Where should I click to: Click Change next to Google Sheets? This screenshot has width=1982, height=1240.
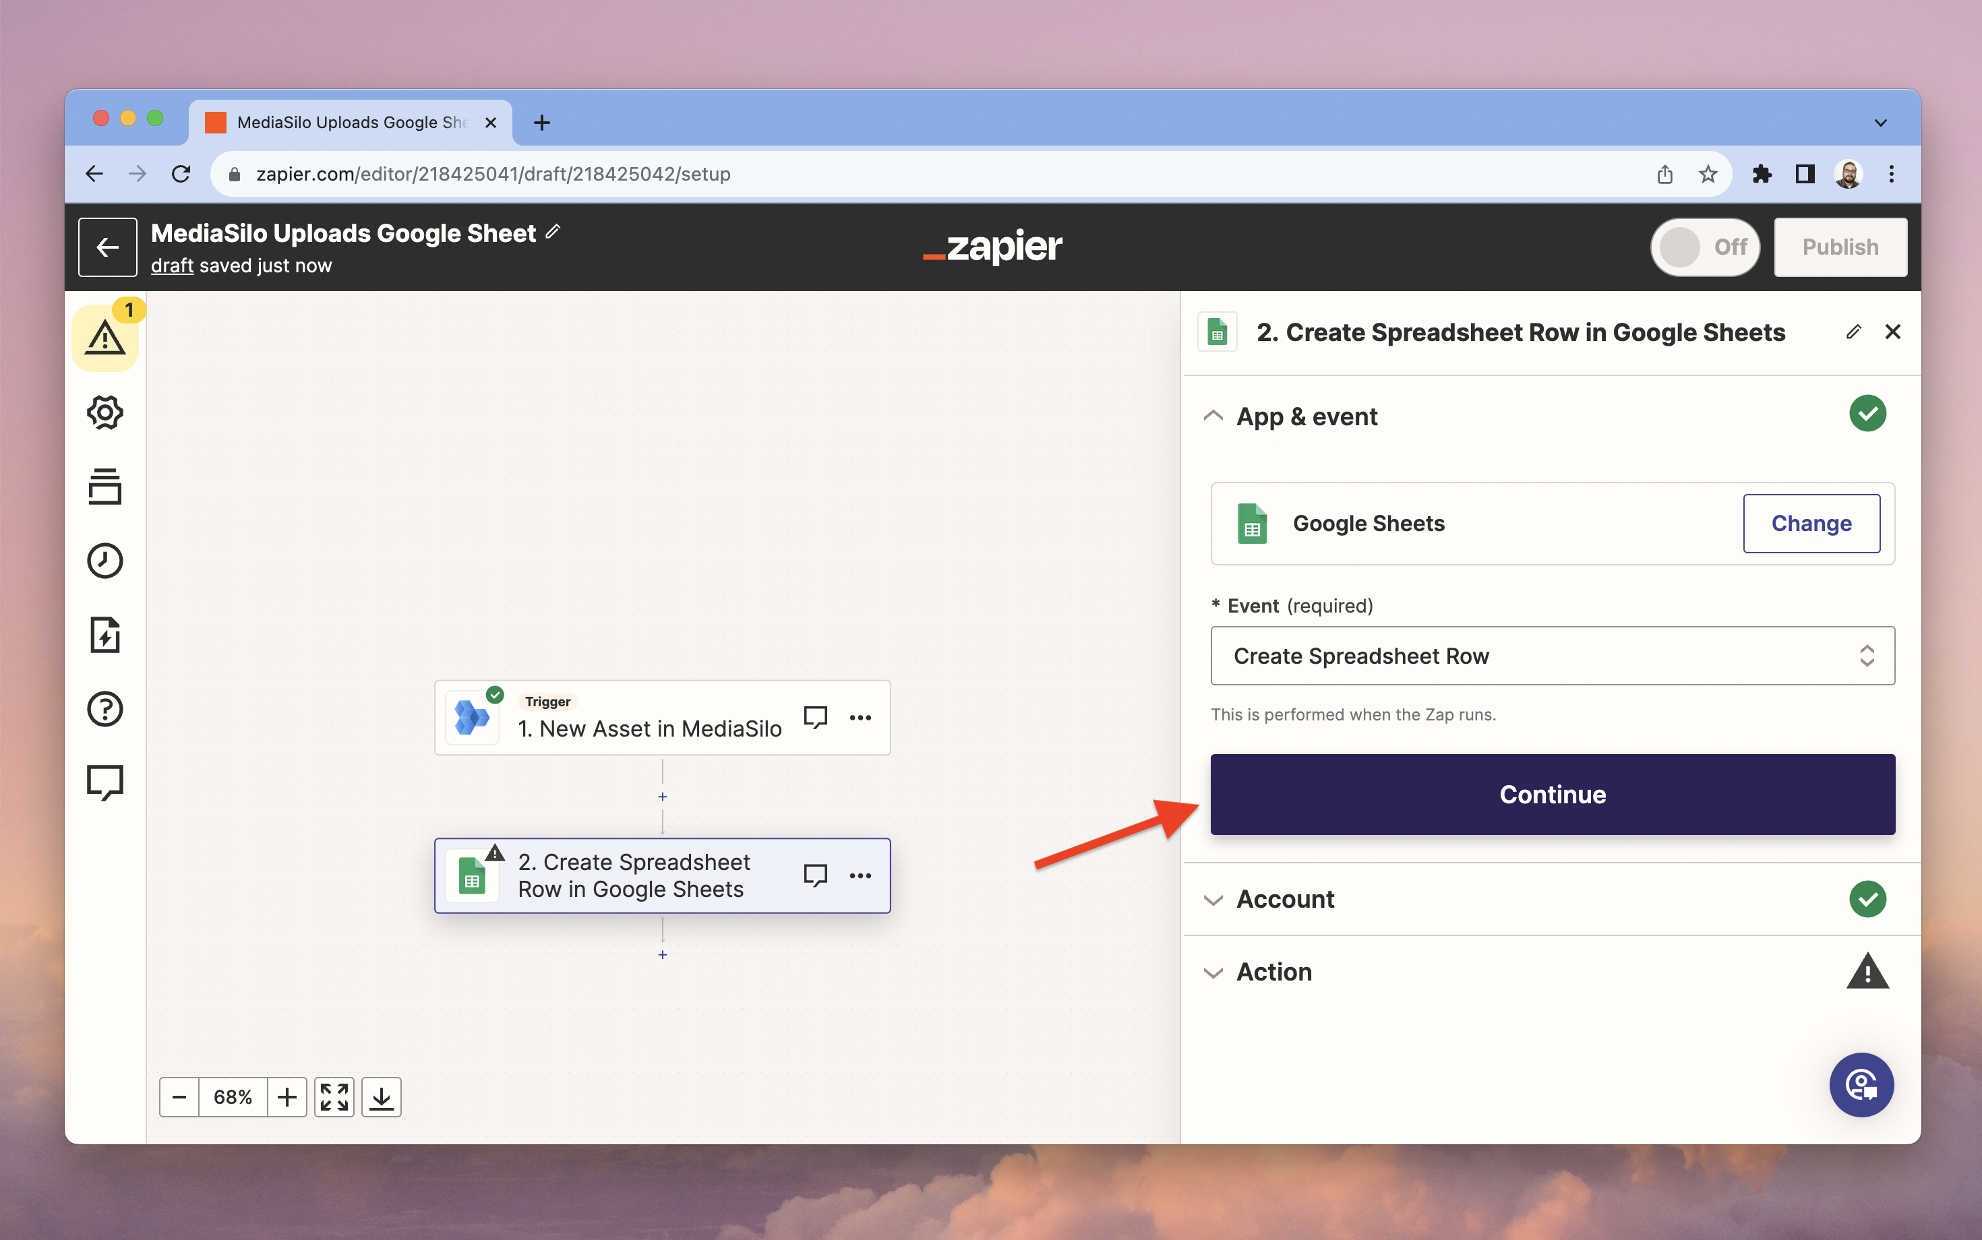pyautogui.click(x=1811, y=523)
